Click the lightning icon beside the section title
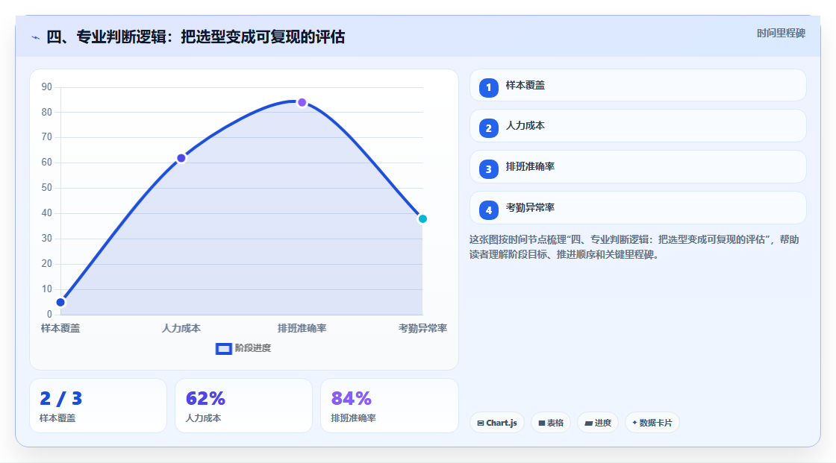Viewport: 836px width, 463px height. [36, 37]
